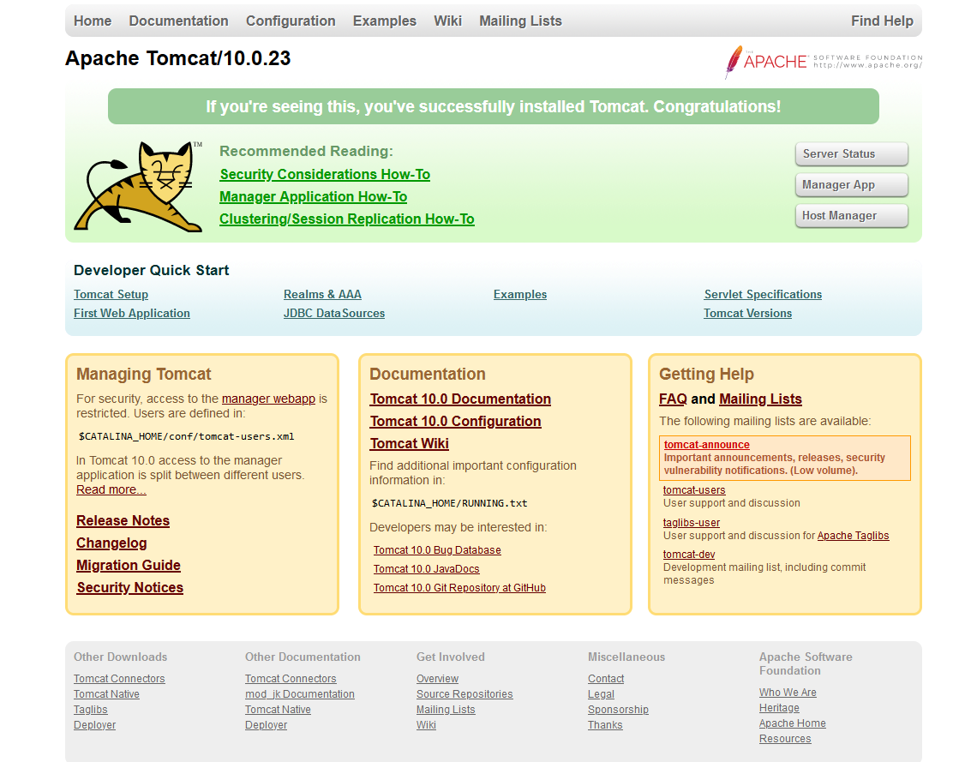Open the Legal footer link
Viewport: 953px width, 762px height.
pyautogui.click(x=601, y=694)
